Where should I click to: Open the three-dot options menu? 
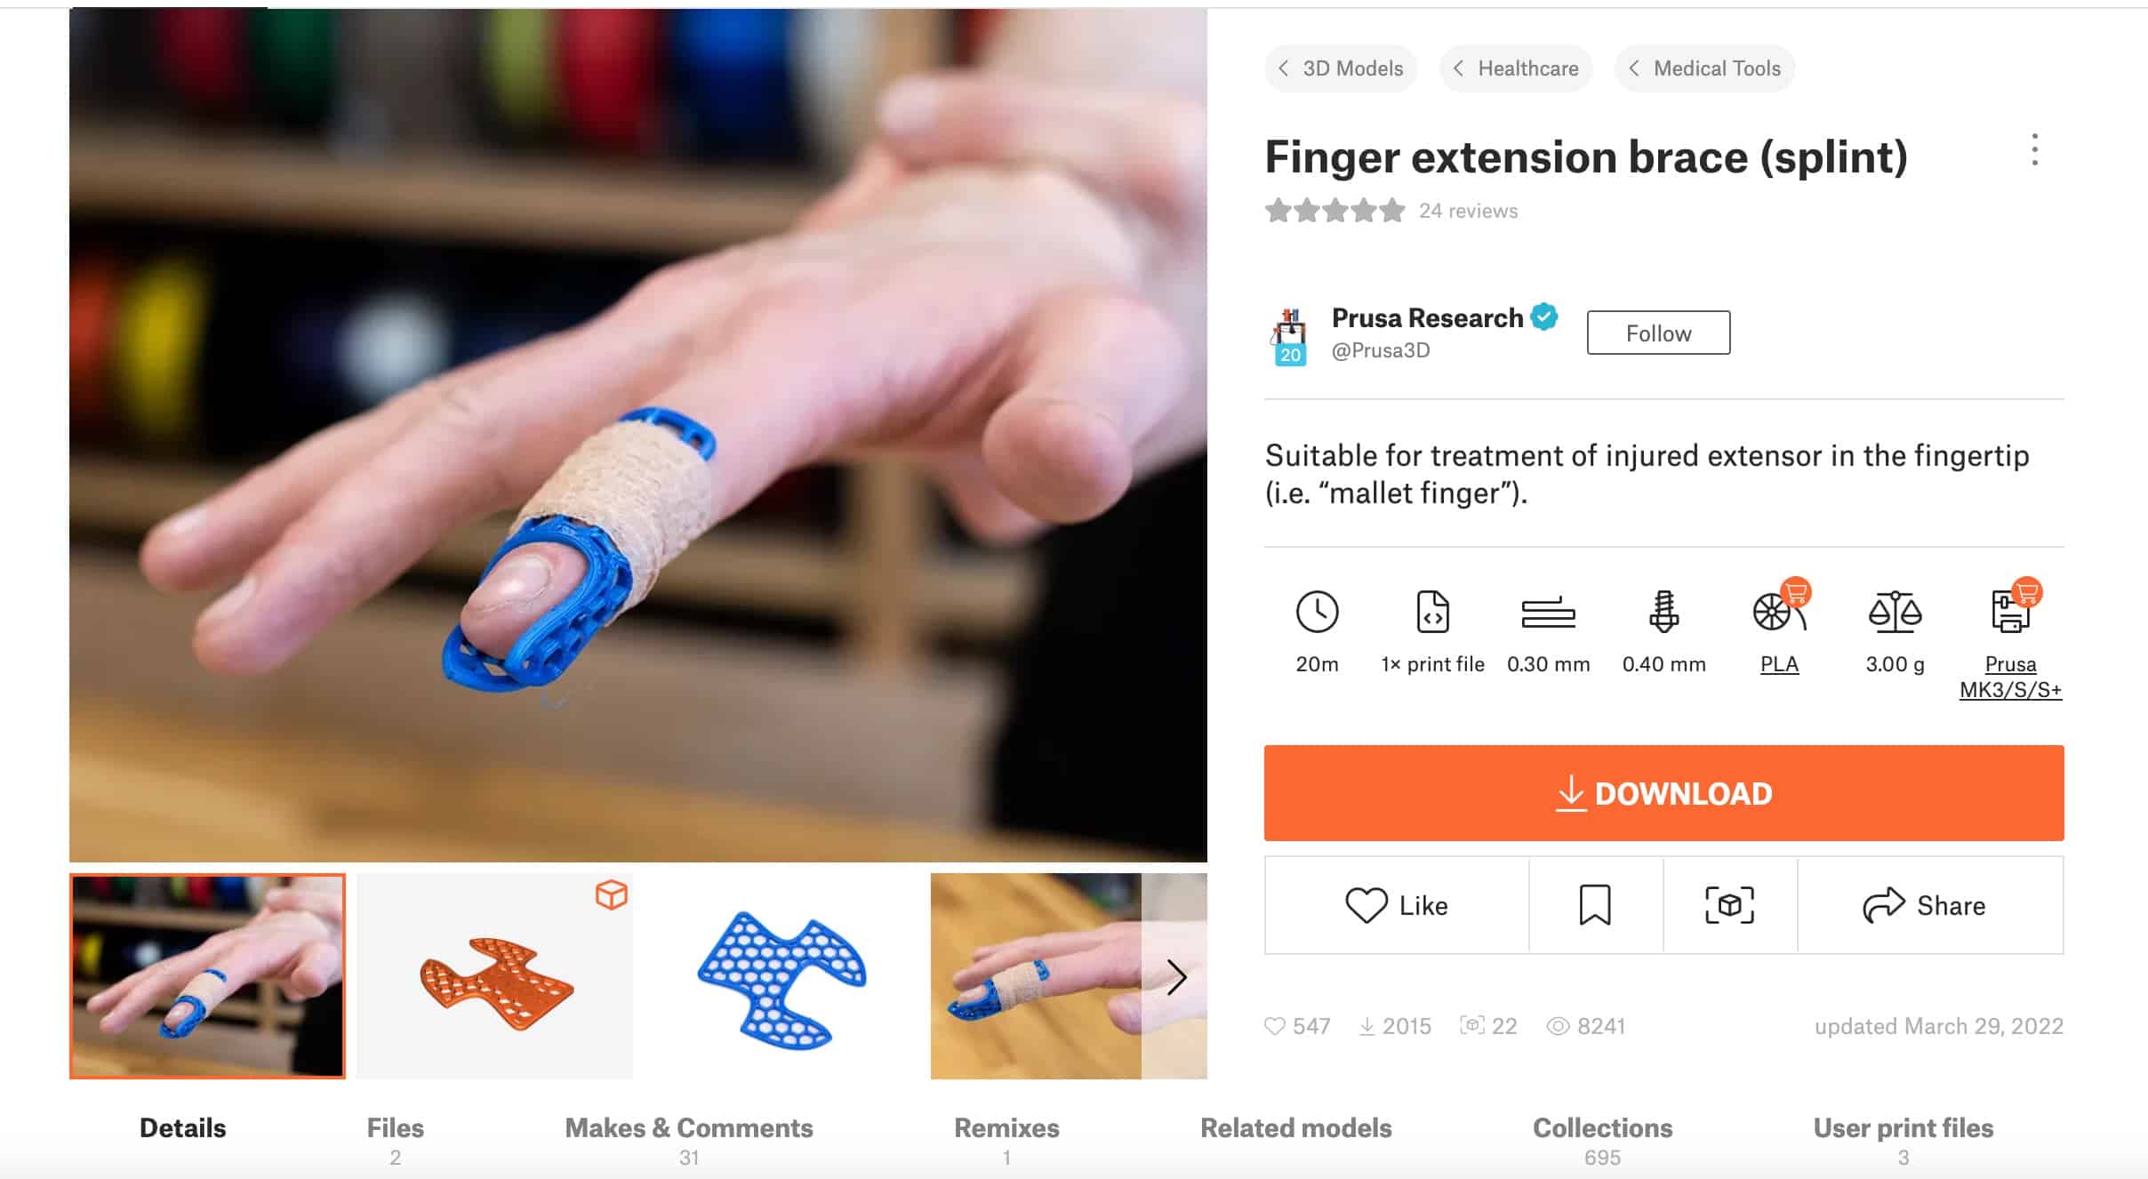coord(2034,150)
